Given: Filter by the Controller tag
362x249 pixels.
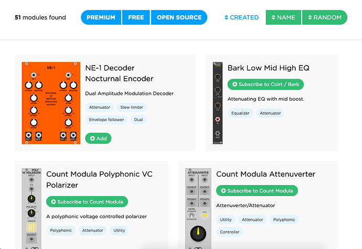Looking at the screenshot, I should tap(230, 232).
